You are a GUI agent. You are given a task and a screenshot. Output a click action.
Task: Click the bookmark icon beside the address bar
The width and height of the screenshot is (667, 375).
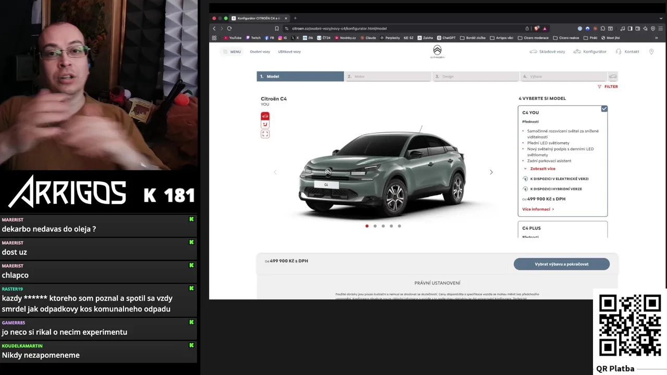click(x=277, y=28)
